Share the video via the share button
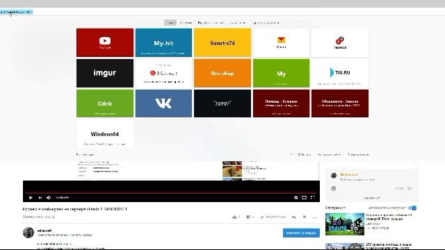This screenshot has height=250, width=445. 273,217
